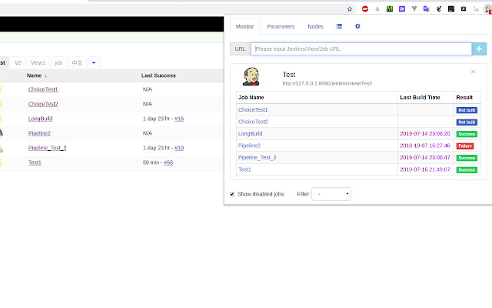
Task: Switch to the Parameters tab
Action: tap(281, 27)
